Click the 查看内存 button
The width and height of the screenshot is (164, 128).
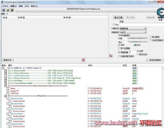coord(7,60)
